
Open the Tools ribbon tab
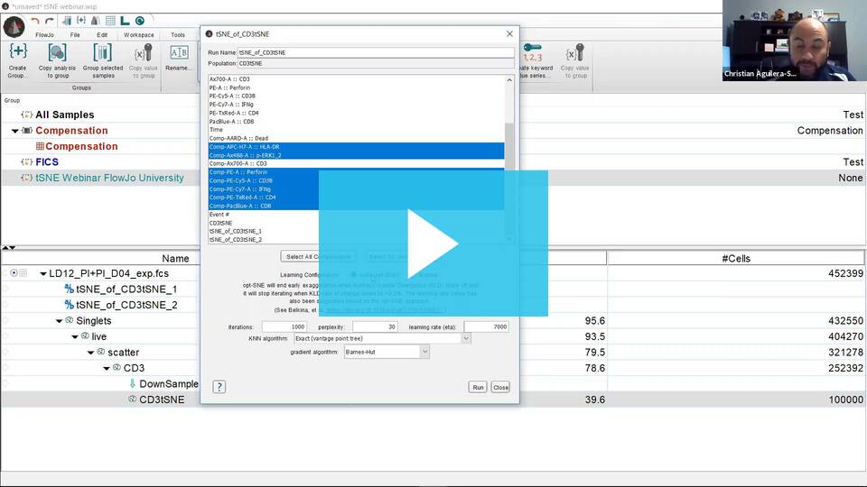178,35
